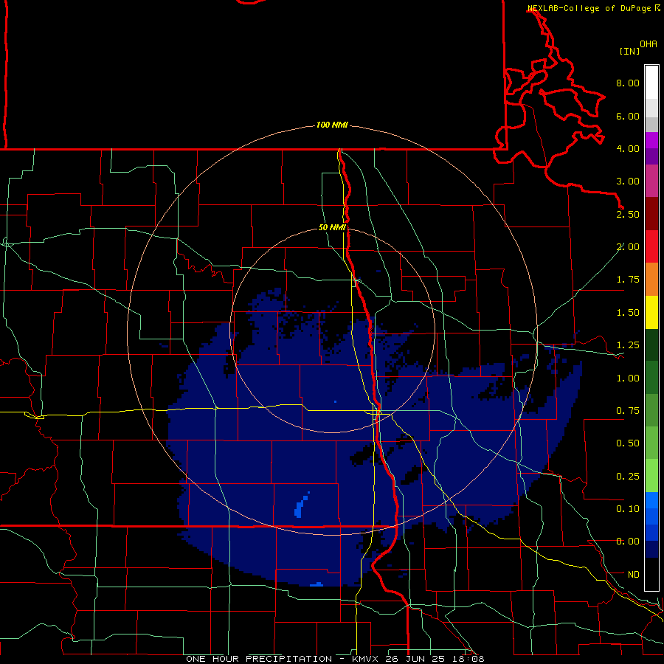Click the 2.50 legend value
This screenshot has height=664, width=664.
[x=628, y=214]
